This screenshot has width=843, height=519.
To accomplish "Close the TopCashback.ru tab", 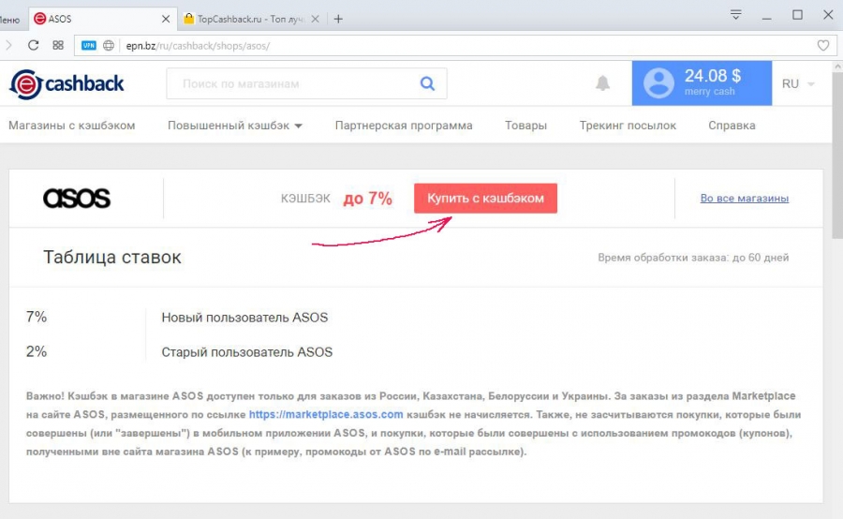I will point(315,20).
